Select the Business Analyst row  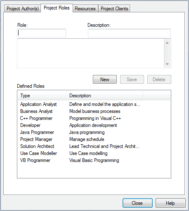[36, 111]
